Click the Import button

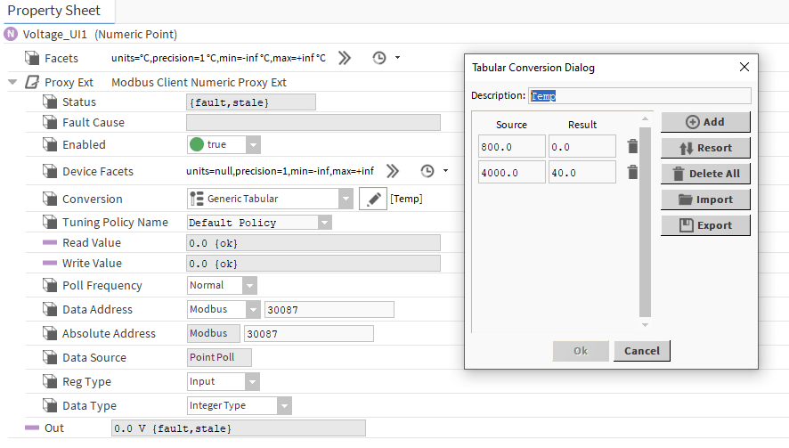tap(705, 200)
